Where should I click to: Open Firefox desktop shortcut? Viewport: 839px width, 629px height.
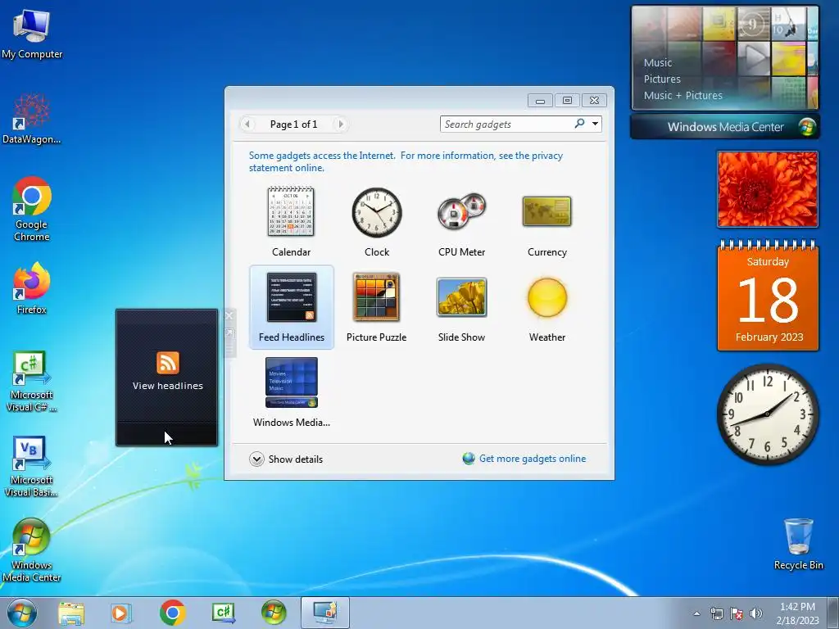click(32, 289)
